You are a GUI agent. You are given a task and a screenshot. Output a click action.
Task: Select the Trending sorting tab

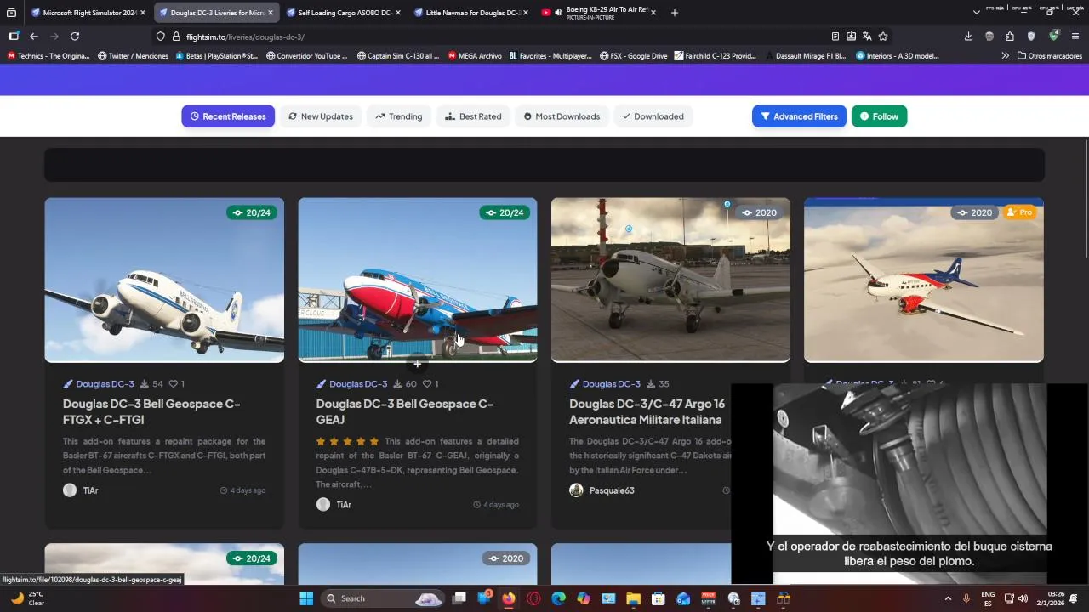(x=398, y=116)
